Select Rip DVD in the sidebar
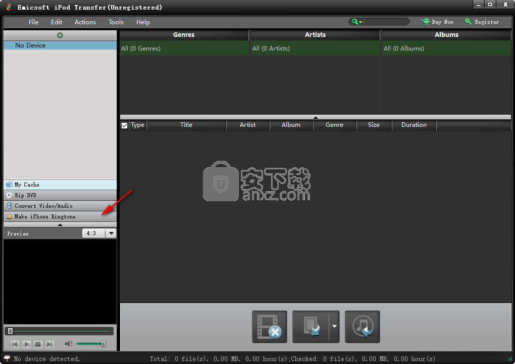Screen dimensions: 515x364 click(x=60, y=195)
